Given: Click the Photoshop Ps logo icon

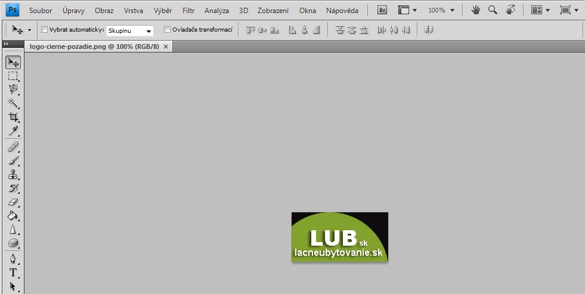Looking at the screenshot, I should (x=13, y=10).
